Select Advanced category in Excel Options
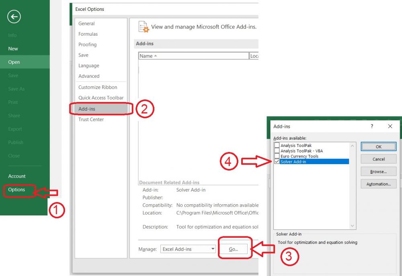 pyautogui.click(x=89, y=76)
